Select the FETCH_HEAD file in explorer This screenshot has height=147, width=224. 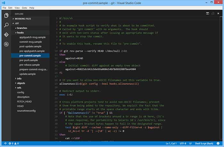click(x=24, y=101)
